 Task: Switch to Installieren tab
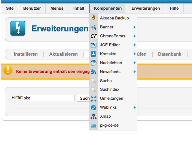(x=26, y=54)
